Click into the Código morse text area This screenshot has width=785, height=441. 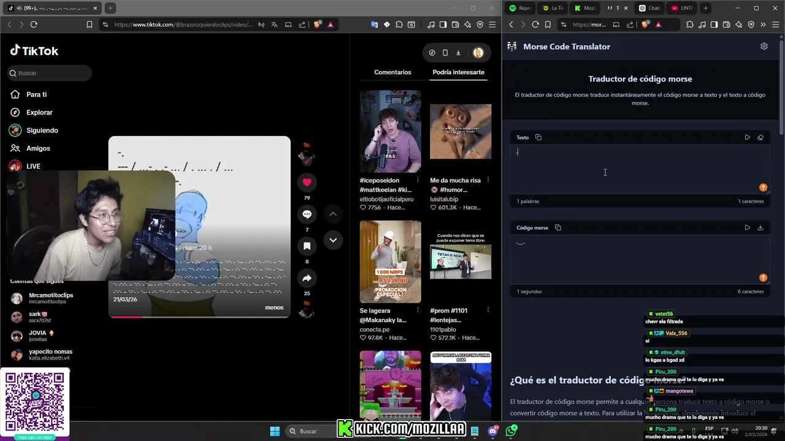point(640,259)
